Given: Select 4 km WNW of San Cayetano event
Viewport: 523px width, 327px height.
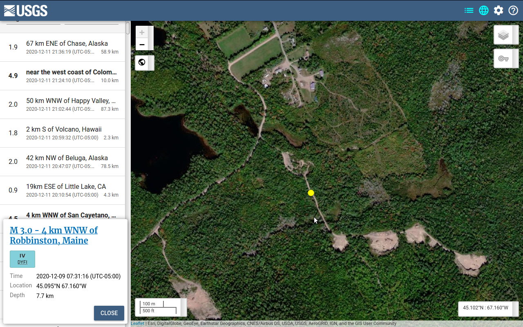Looking at the screenshot, I should pyautogui.click(x=62, y=213).
